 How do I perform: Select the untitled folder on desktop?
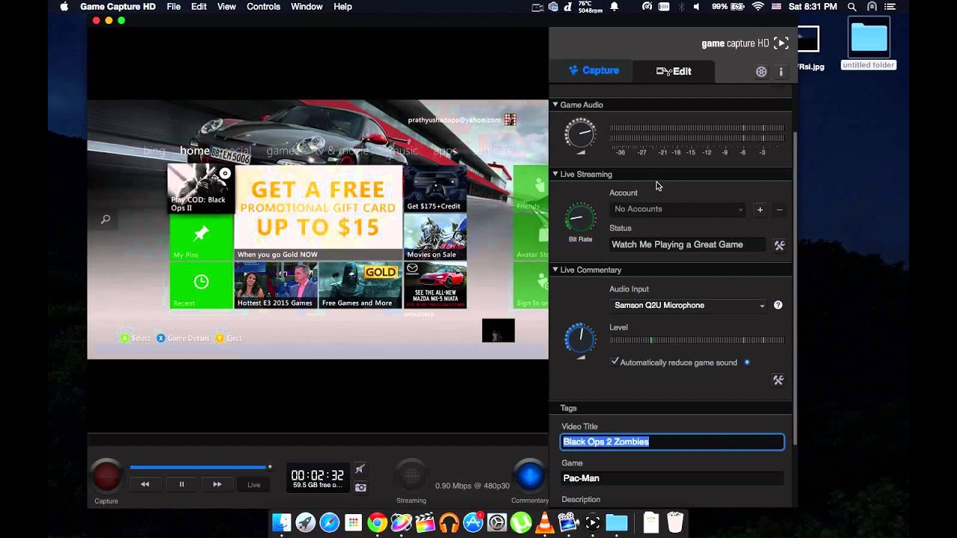point(869,43)
